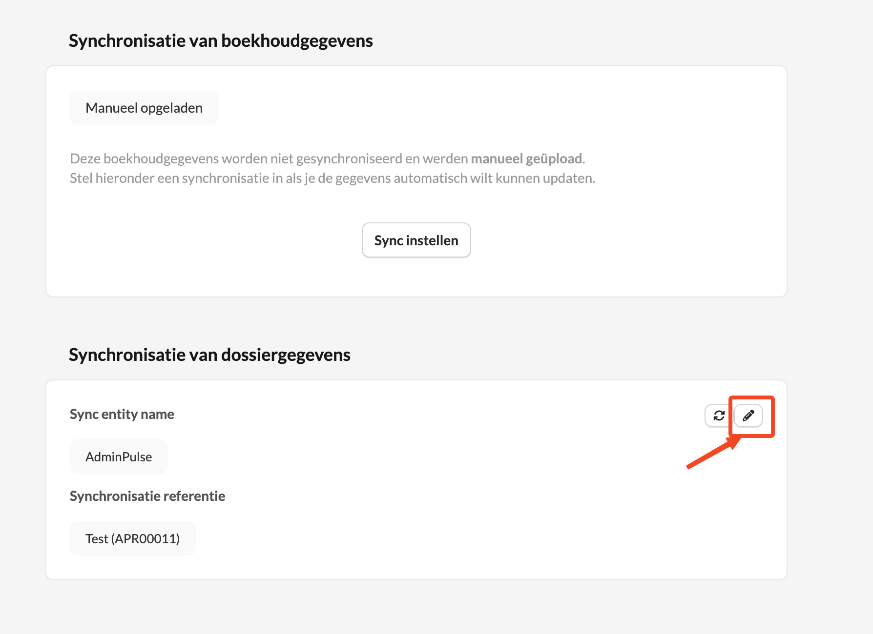The width and height of the screenshot is (873, 634).
Task: Click the Sync instellen button
Action: [416, 240]
